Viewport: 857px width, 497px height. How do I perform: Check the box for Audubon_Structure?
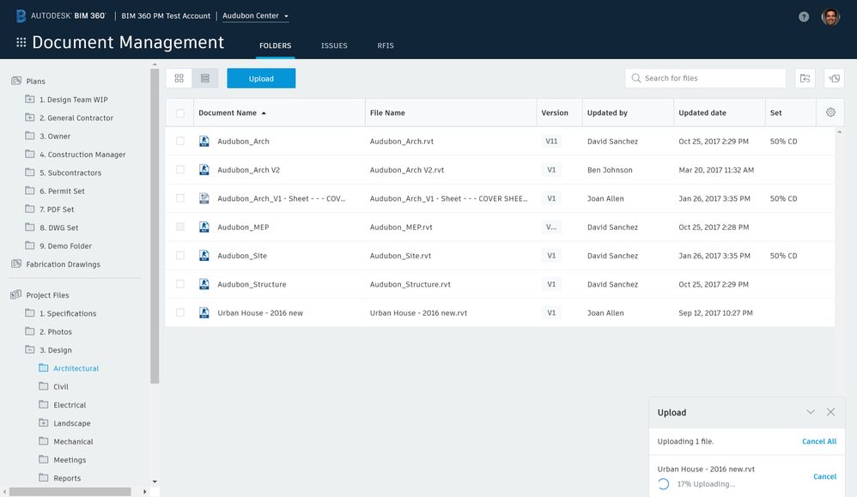tap(179, 284)
